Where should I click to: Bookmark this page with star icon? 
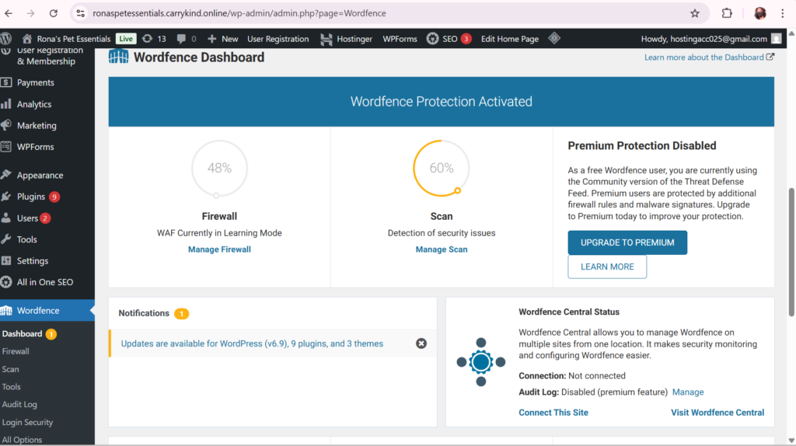695,13
